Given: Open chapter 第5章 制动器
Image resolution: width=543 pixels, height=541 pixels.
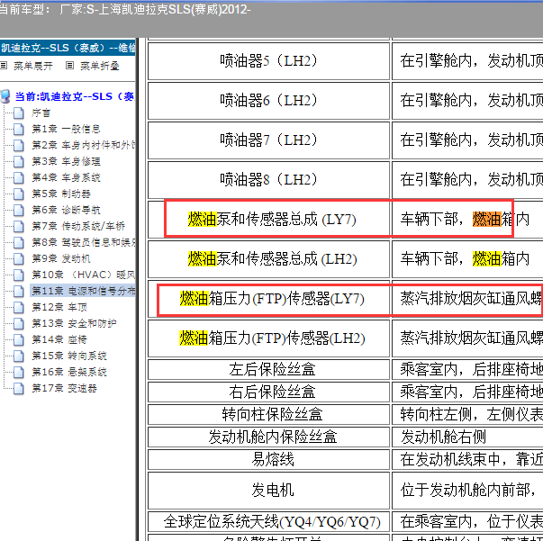Looking at the screenshot, I should pyautogui.click(x=61, y=194).
